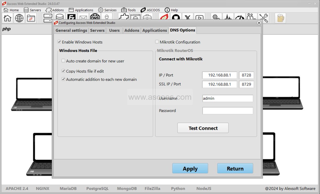Click the port field 8728
Viewport: 320px width, 194px height.
tap(246, 75)
